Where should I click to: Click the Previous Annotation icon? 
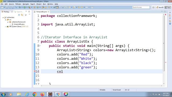[74, 7]
